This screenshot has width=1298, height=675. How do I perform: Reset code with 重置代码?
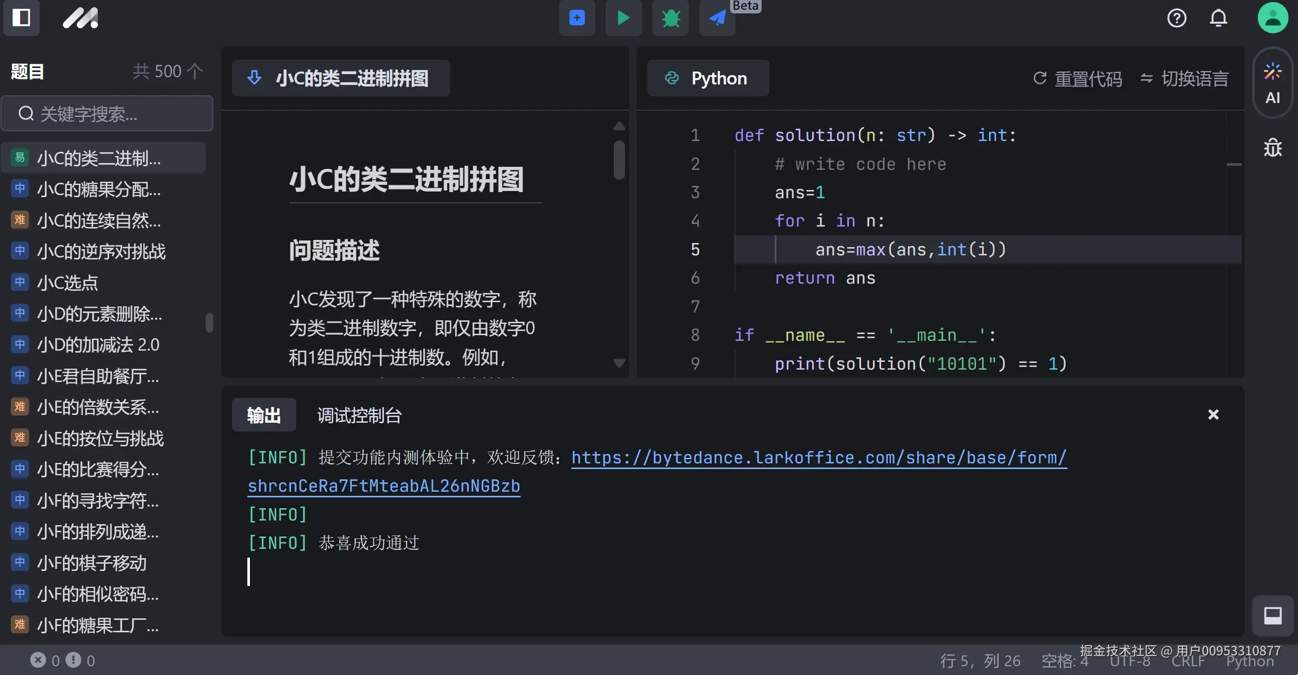(1078, 78)
